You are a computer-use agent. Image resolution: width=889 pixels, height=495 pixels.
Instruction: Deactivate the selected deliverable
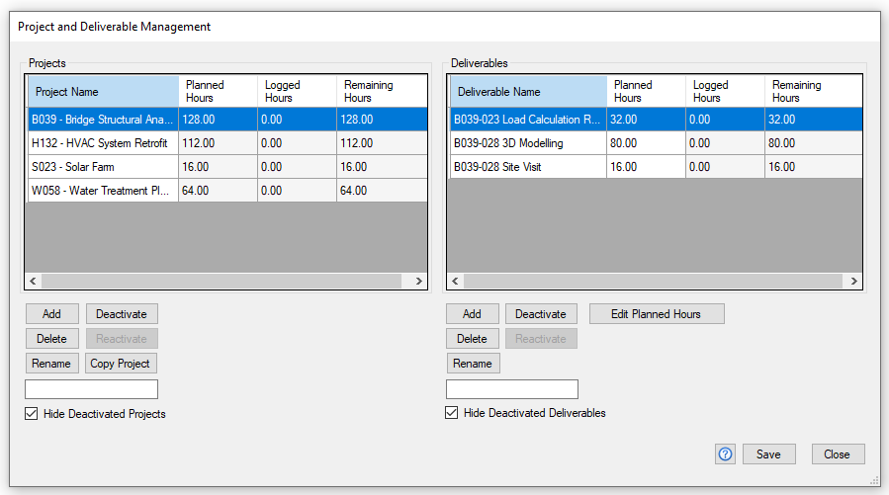(540, 314)
